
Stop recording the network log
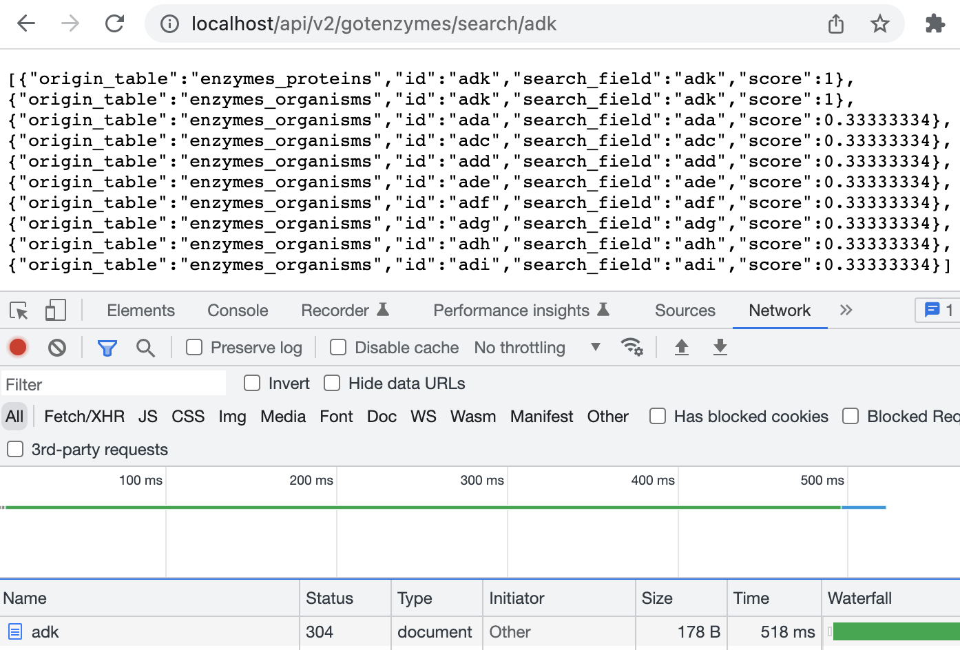(x=17, y=347)
